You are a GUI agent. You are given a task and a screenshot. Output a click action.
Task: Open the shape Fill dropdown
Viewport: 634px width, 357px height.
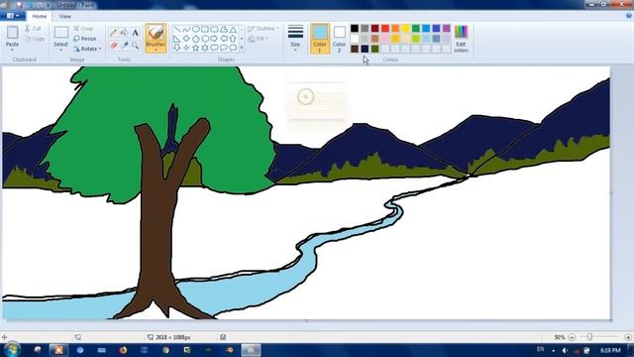pyautogui.click(x=258, y=39)
